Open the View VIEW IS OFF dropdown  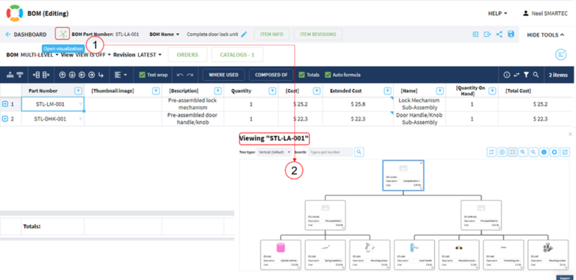coord(86,55)
